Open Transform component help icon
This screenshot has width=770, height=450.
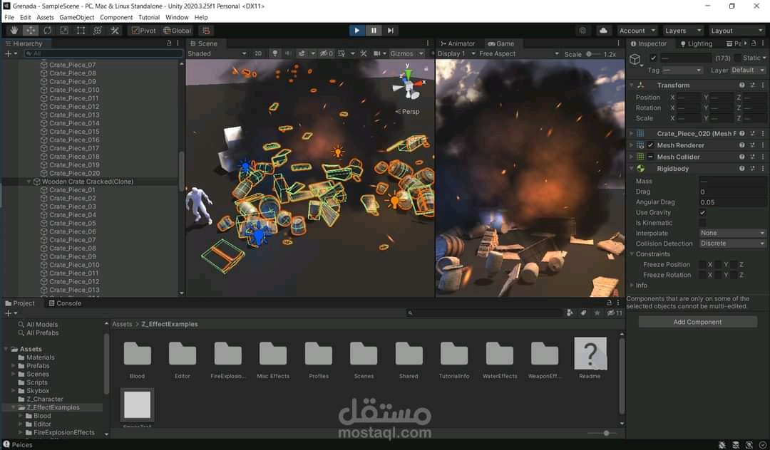coord(742,85)
